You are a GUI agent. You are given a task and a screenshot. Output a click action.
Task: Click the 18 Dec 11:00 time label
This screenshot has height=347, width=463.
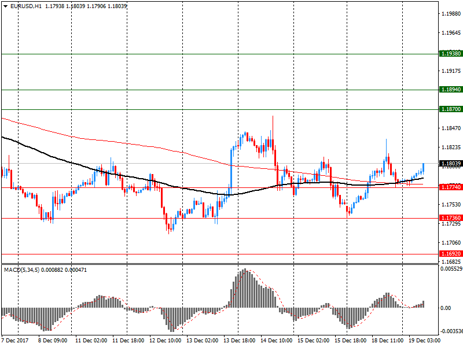tap(387, 341)
